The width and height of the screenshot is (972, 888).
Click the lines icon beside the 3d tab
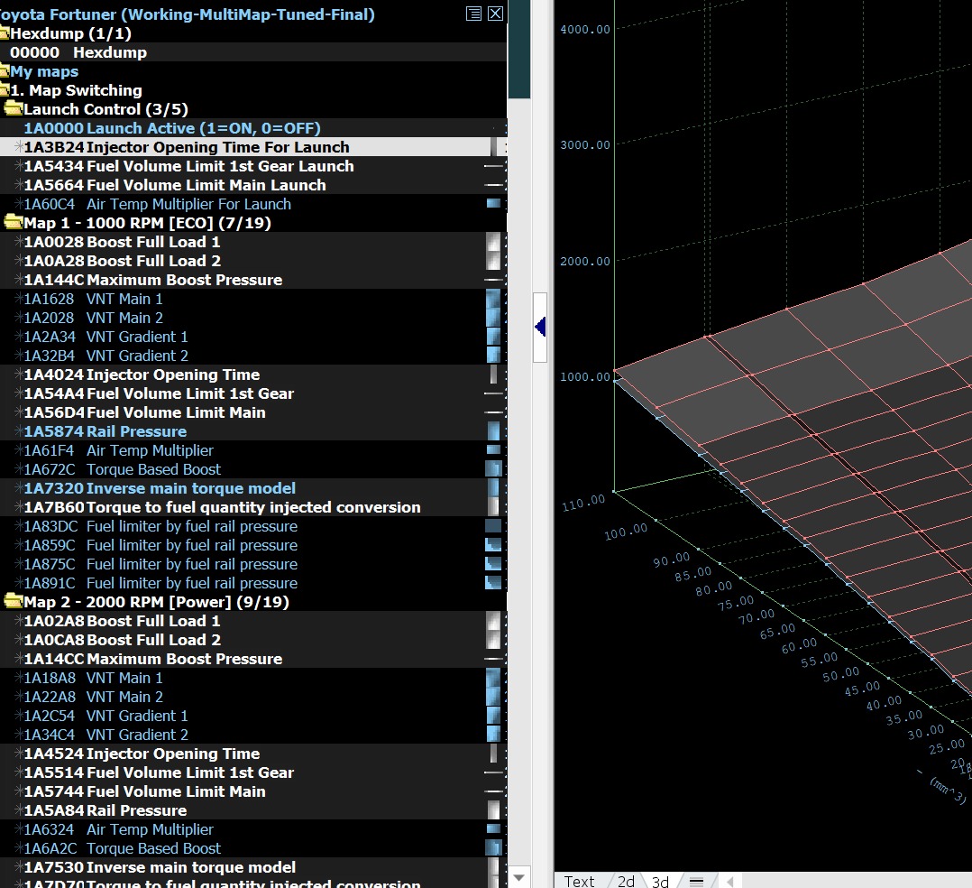696,881
